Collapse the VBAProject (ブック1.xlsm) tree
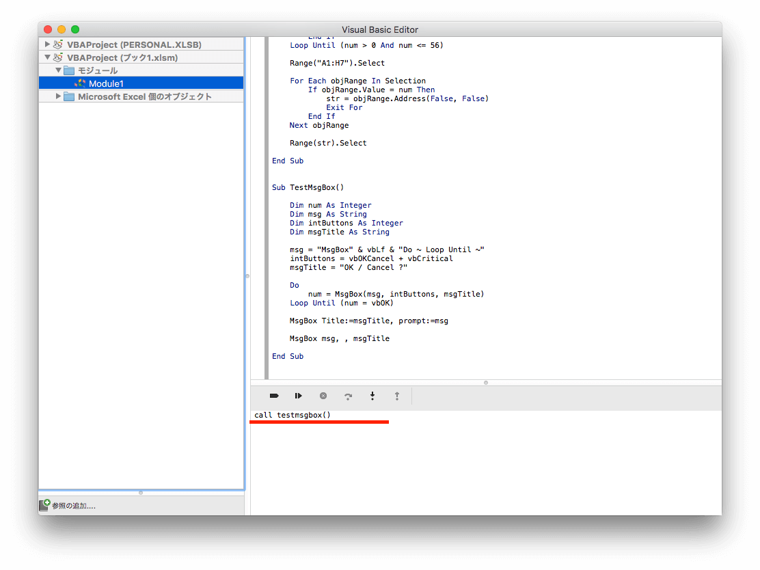This screenshot has height=570, width=760. tap(46, 57)
